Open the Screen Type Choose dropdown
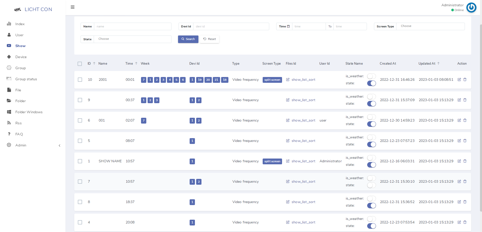Viewport: 482px width, 232px height. point(430,26)
